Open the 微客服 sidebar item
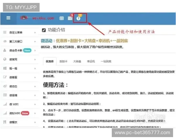The width and height of the screenshot is (176, 140). (20, 77)
